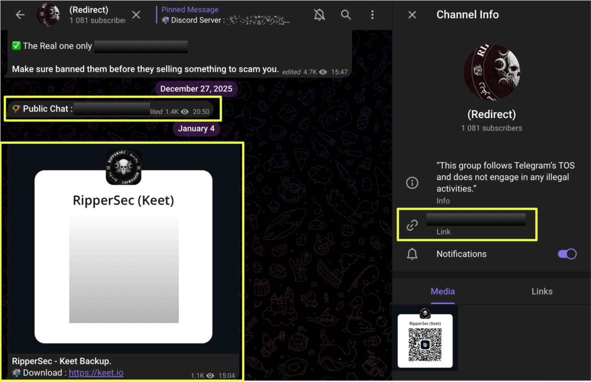The width and height of the screenshot is (591, 382).
Task: Switch to the Links tab
Action: [x=542, y=291]
